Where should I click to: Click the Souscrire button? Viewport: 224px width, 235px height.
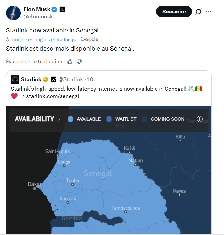tap(174, 12)
